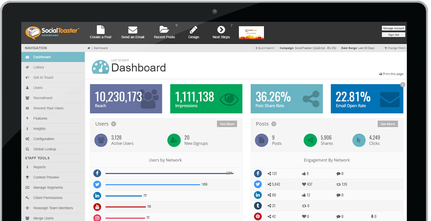Click the help icon beside Posts heading
This screenshot has width=431, height=221.
274,124
